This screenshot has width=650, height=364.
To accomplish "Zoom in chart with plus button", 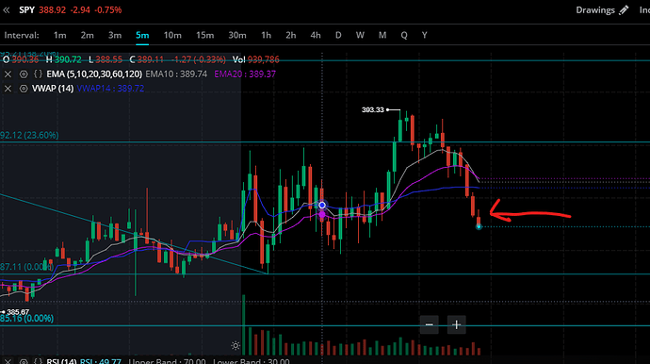I will tap(456, 324).
